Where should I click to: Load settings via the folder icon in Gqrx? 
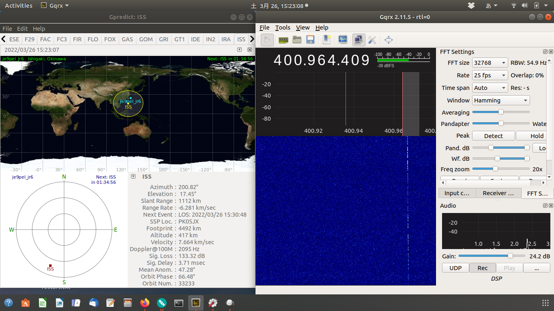tap(297, 40)
